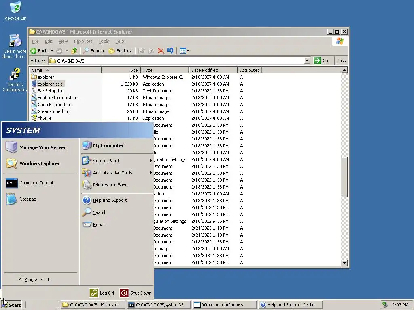Launch Notepad from Start menu
414x310 pixels.
(x=40, y=199)
